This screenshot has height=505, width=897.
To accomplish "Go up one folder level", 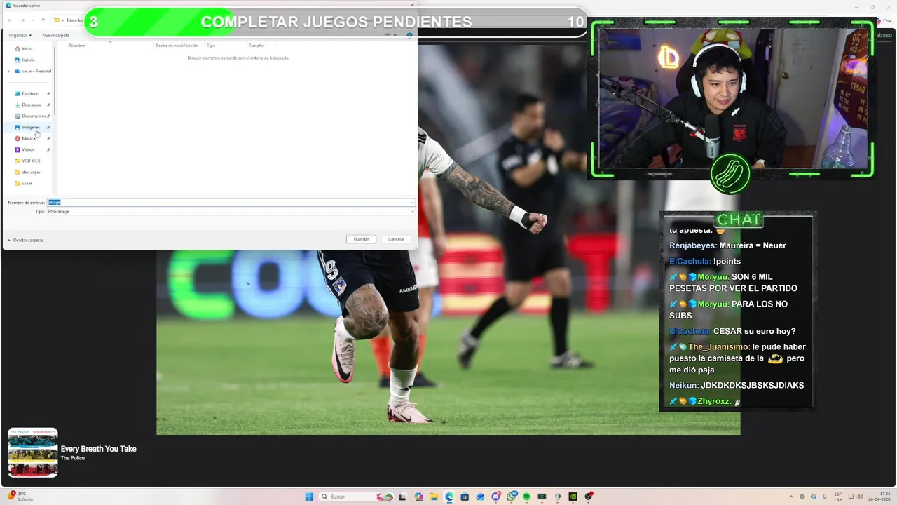I will (43, 20).
